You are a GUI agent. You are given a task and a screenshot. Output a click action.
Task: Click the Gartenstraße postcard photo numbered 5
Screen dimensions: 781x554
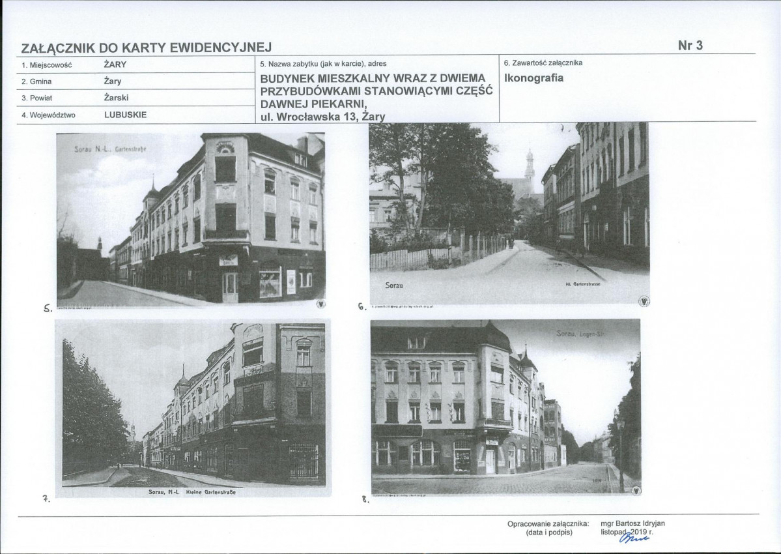point(191,220)
